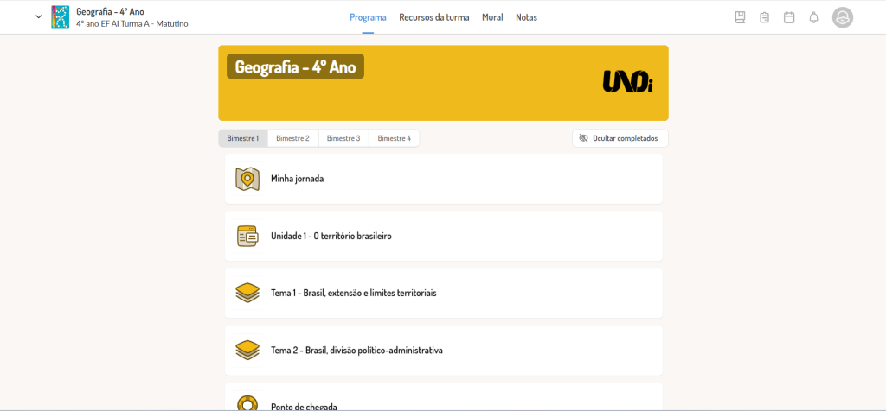This screenshot has height=411, width=886.
Task: Select the Bimestre 4 tab
Action: click(395, 138)
